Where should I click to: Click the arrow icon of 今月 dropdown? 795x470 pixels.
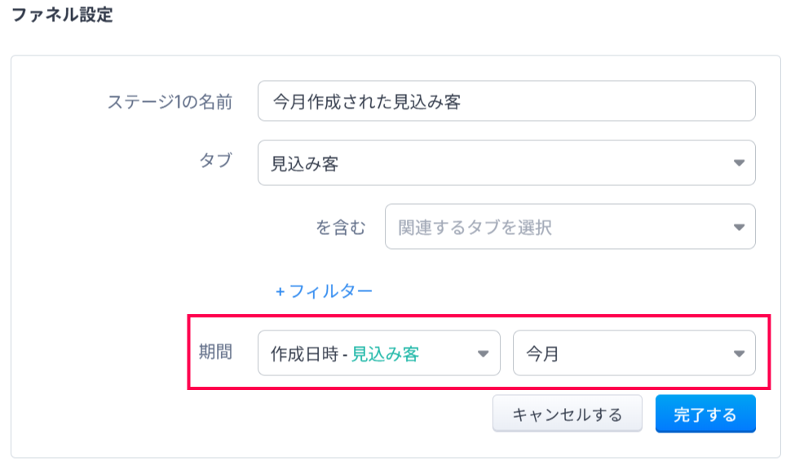[739, 353]
